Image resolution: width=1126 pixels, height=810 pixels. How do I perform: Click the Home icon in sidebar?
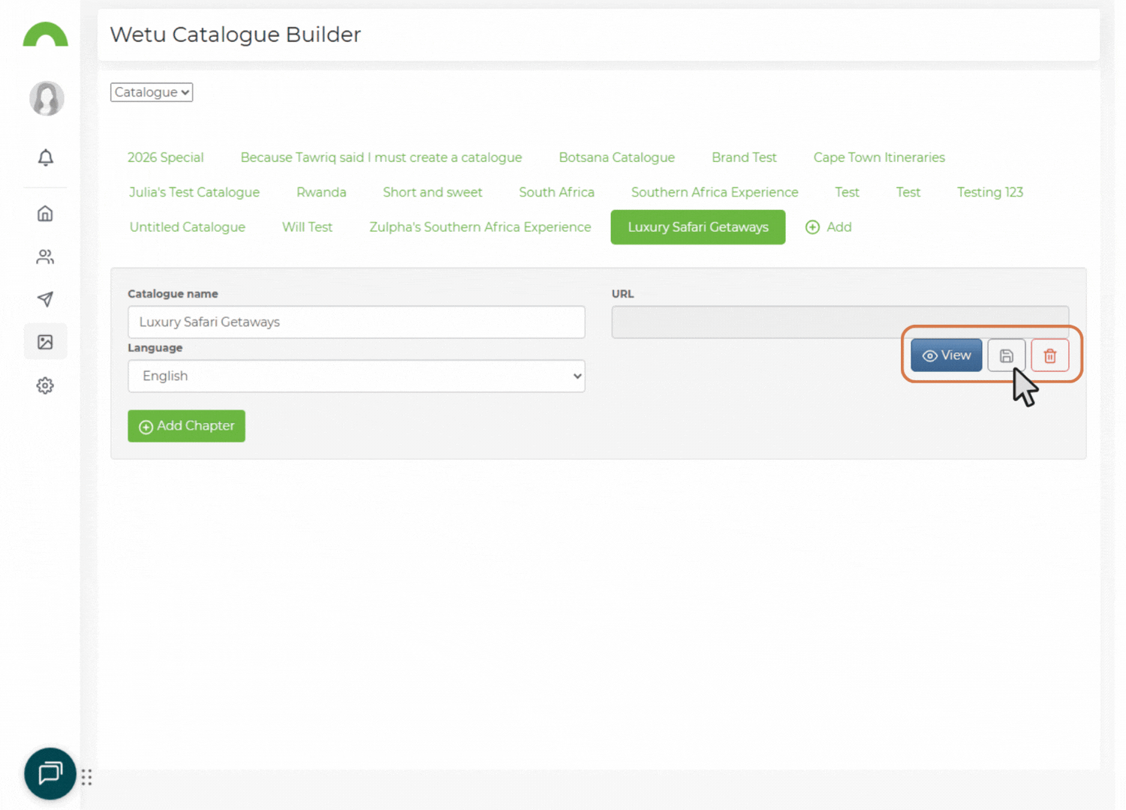coord(45,213)
